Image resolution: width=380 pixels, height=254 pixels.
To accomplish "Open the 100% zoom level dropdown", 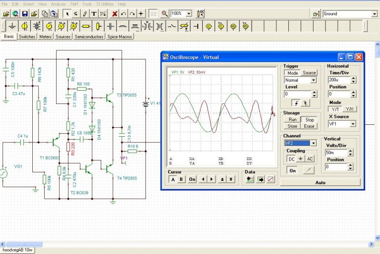I will [189, 14].
